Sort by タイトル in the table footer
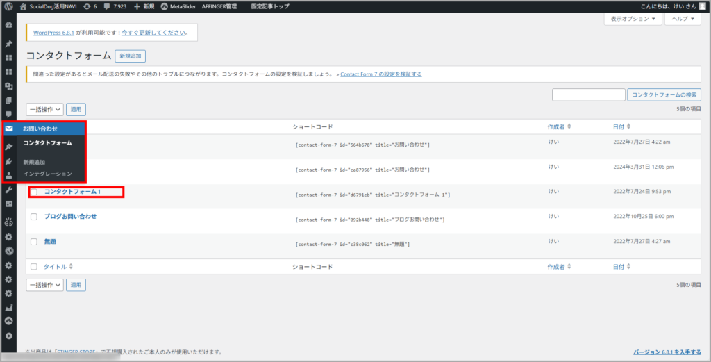Viewport: 711px width, 362px height. [x=58, y=267]
